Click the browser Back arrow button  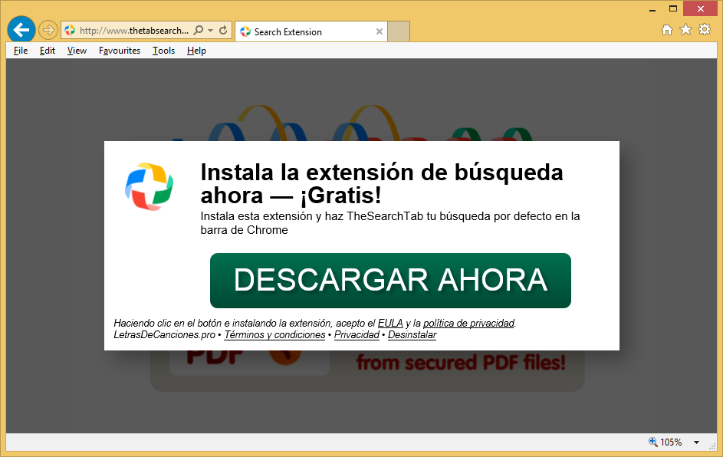[x=21, y=30]
